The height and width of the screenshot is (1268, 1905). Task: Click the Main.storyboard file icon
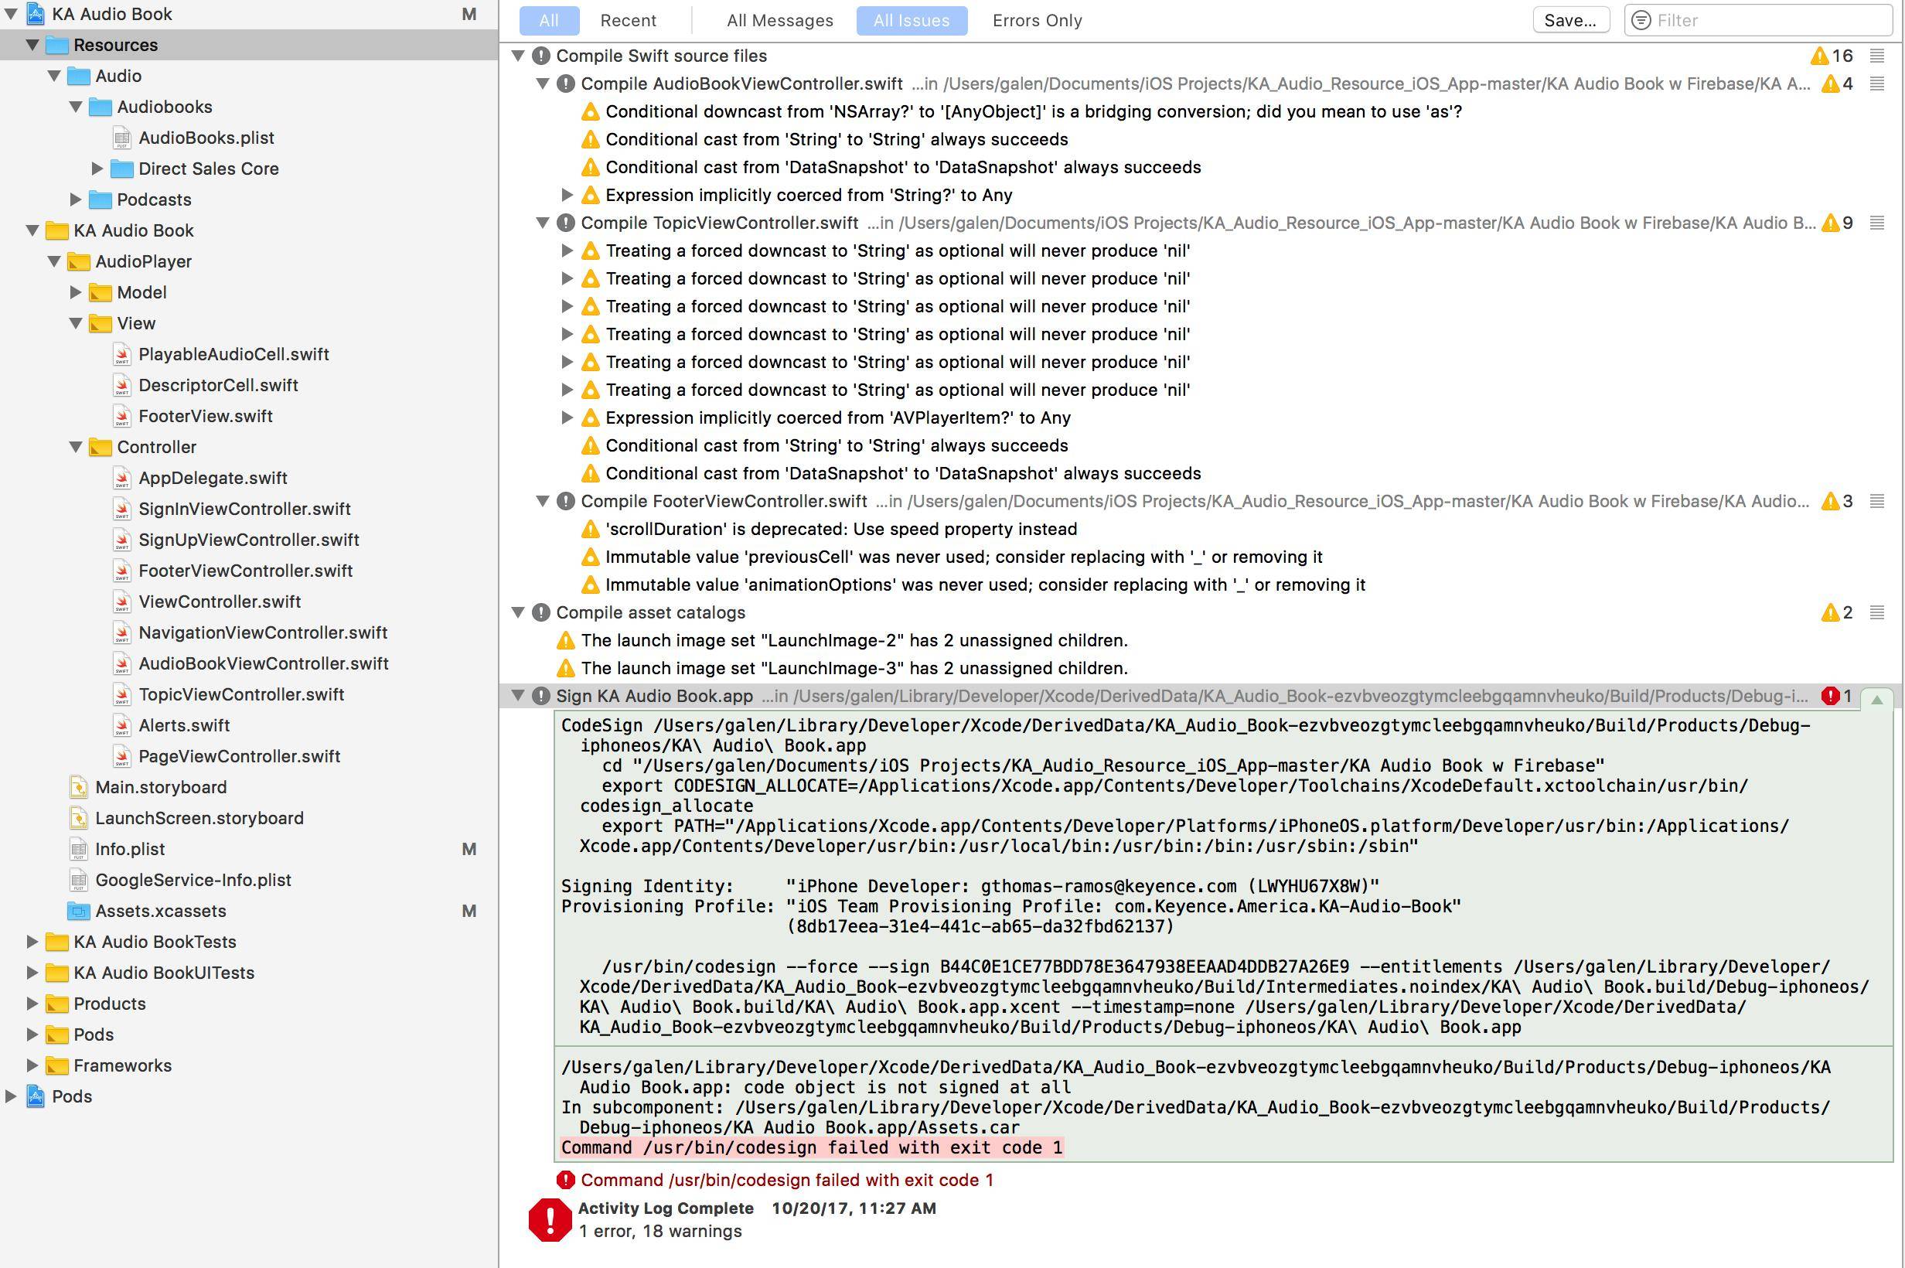pyautogui.click(x=78, y=787)
